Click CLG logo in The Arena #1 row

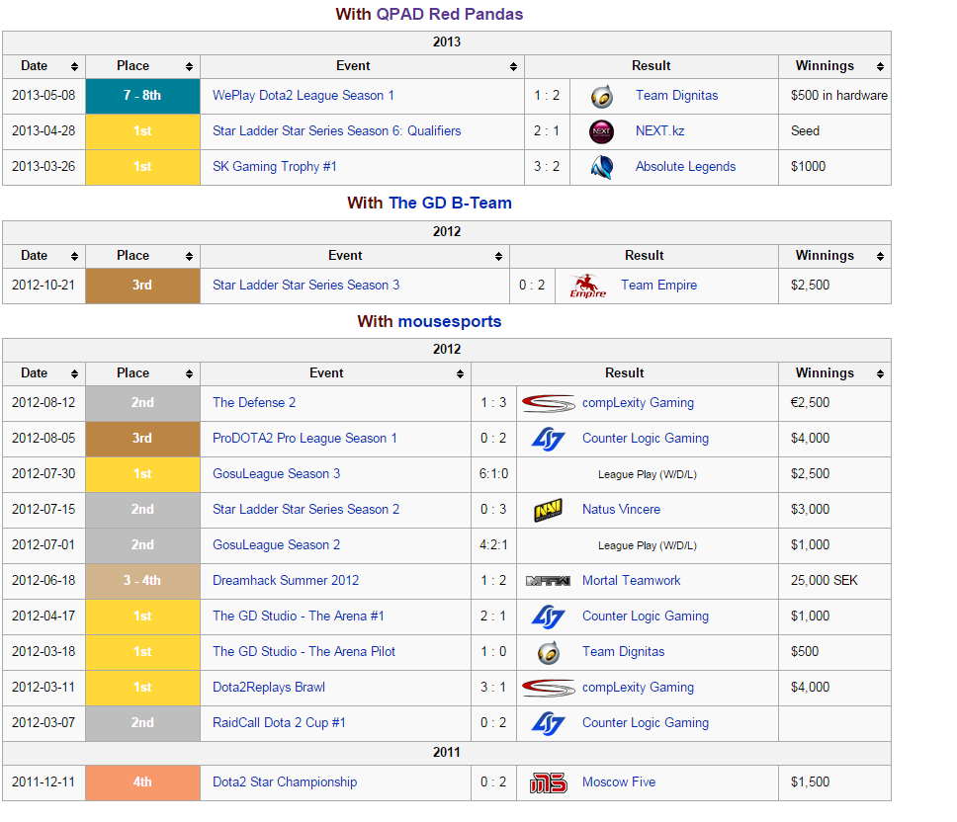pos(548,616)
